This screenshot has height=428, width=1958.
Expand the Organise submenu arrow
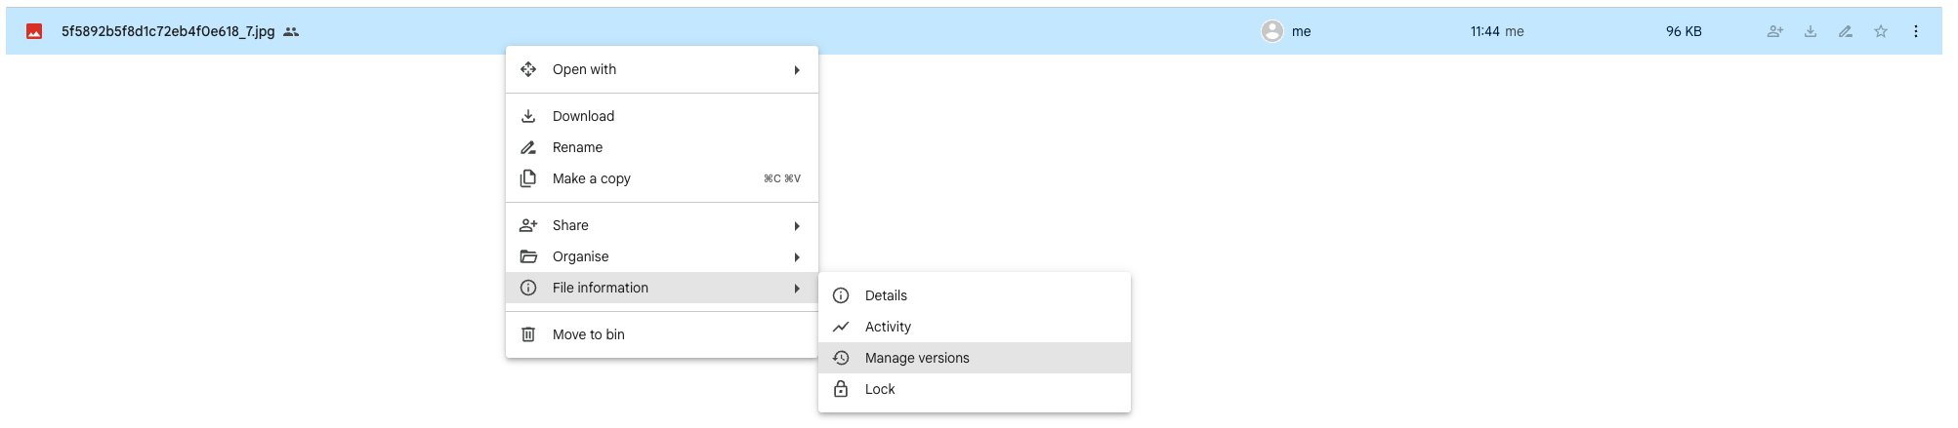(x=797, y=257)
